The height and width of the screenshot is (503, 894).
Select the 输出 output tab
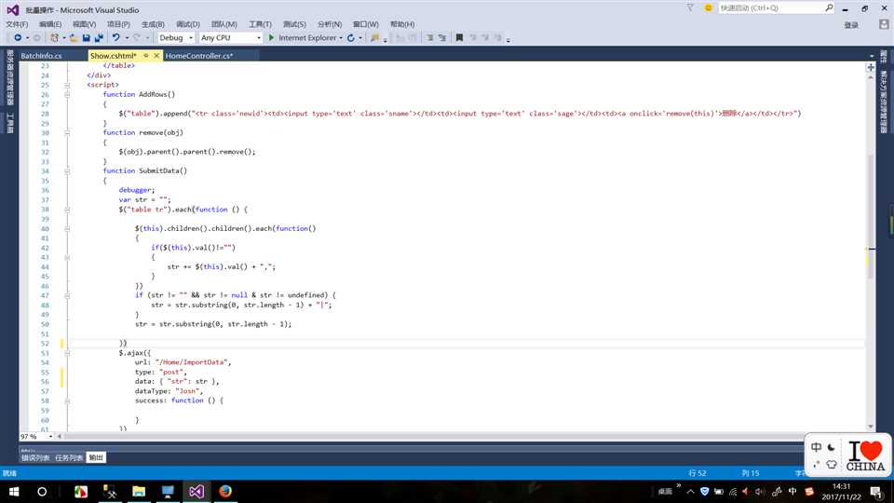point(96,457)
